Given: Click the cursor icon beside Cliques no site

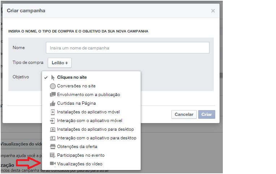Looking at the screenshot, I should pyautogui.click(x=53, y=77).
